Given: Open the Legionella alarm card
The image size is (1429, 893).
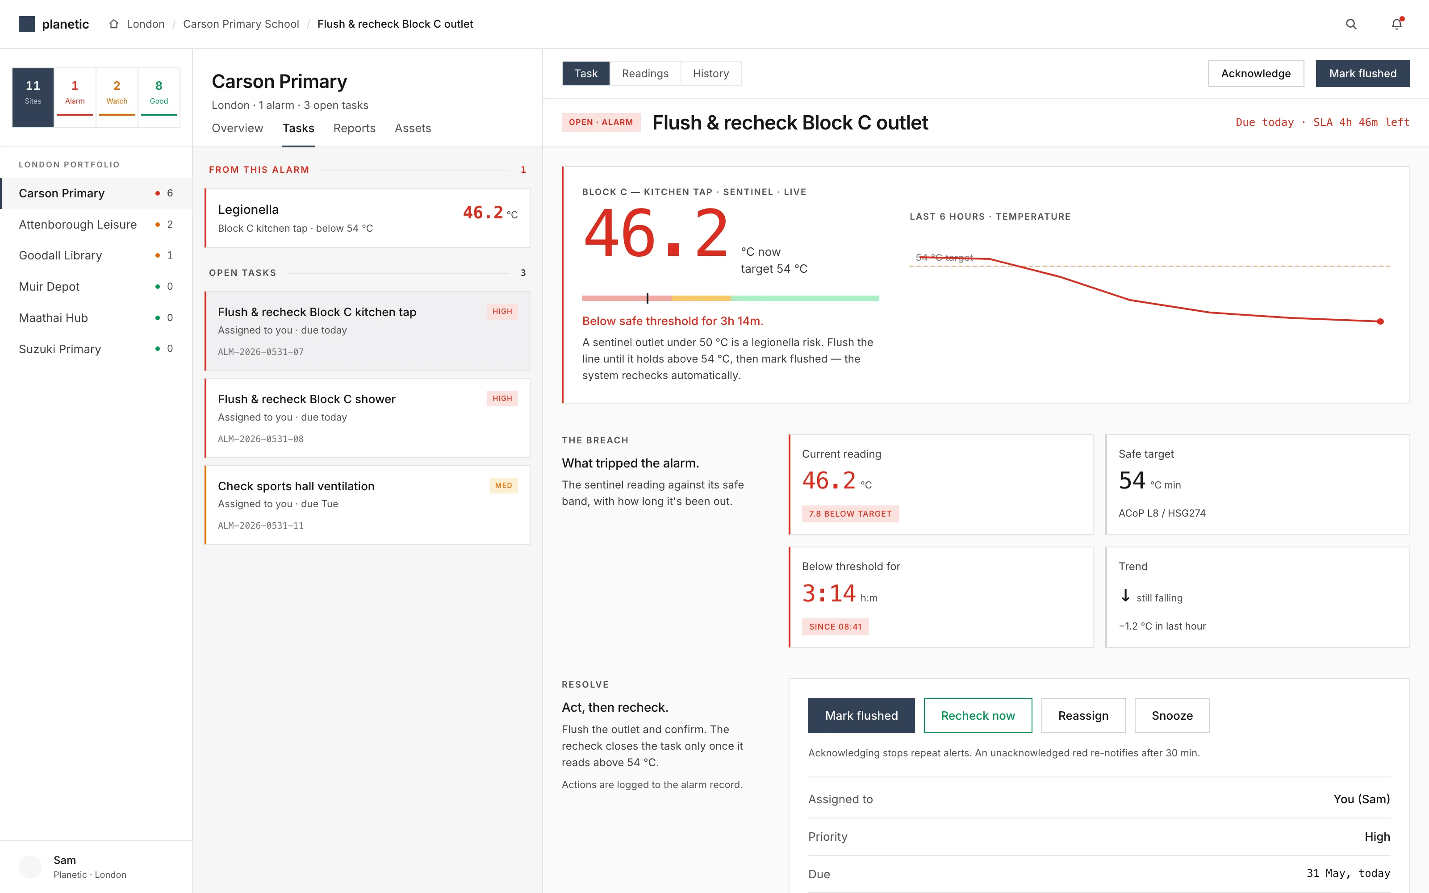Looking at the screenshot, I should click(367, 218).
